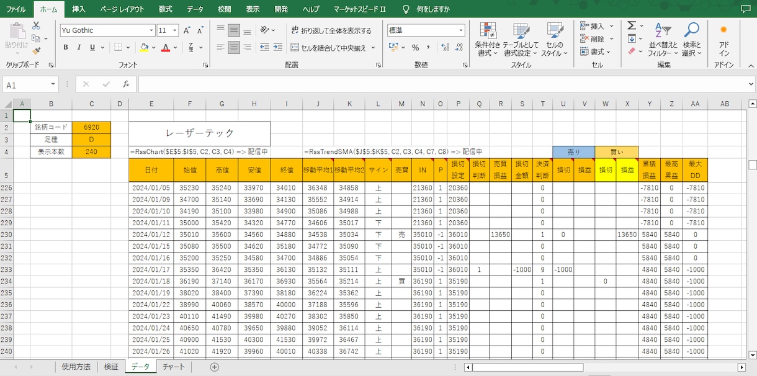
Task: Apply comma style number format
Action: 428,48
